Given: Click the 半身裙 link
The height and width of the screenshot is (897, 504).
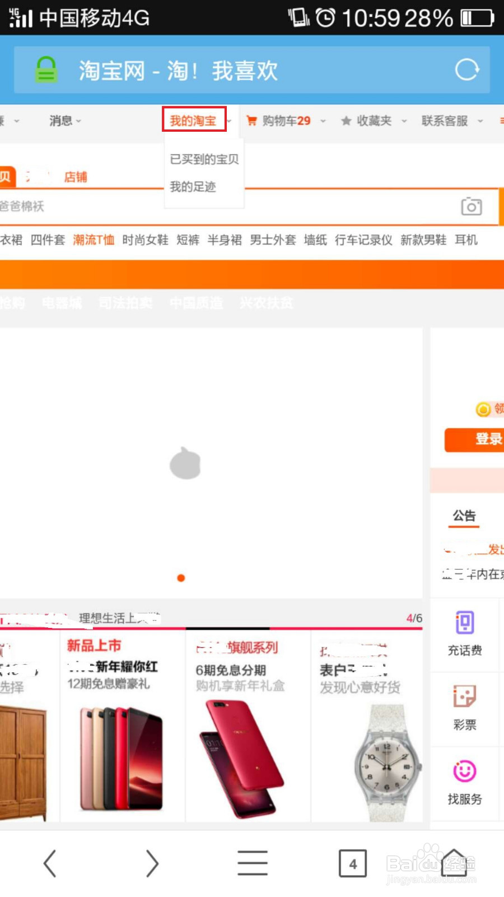Looking at the screenshot, I should tap(225, 240).
